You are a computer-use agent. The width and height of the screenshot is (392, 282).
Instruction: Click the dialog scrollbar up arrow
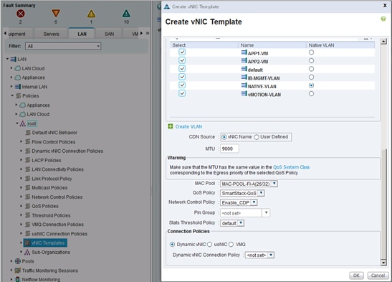(x=383, y=42)
